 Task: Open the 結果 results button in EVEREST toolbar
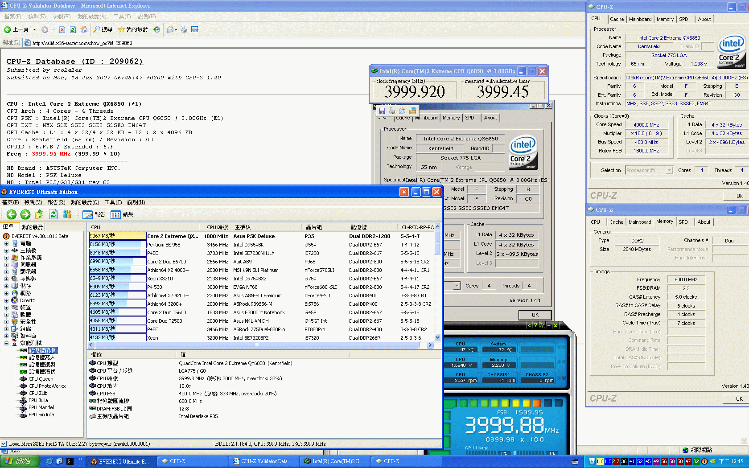click(122, 214)
